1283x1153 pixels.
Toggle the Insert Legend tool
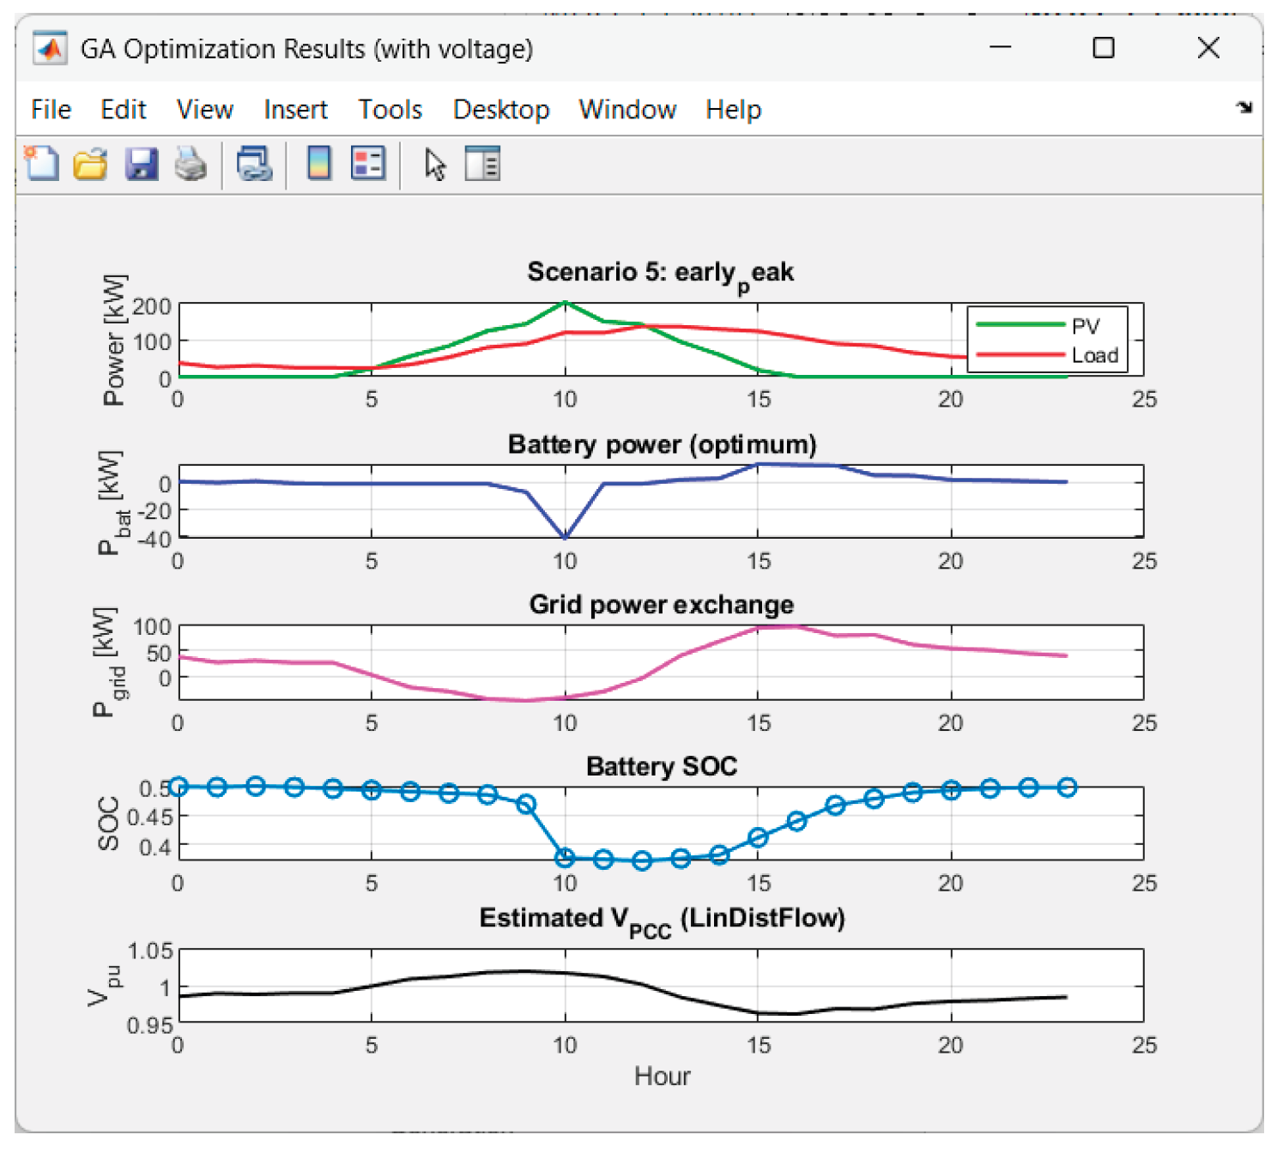point(368,163)
